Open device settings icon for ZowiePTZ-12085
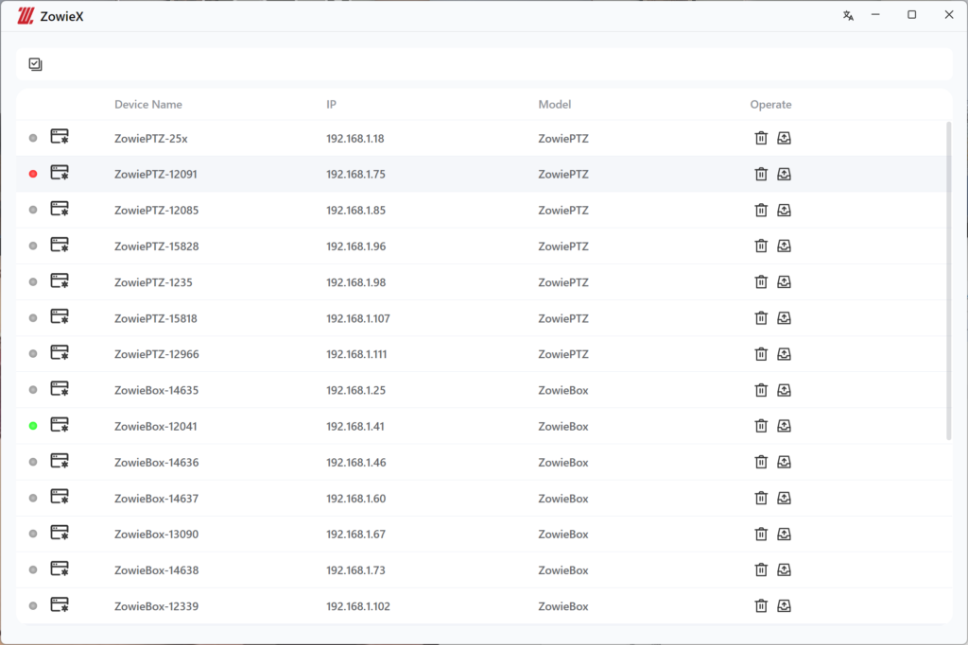This screenshot has height=645, width=968. point(60,210)
